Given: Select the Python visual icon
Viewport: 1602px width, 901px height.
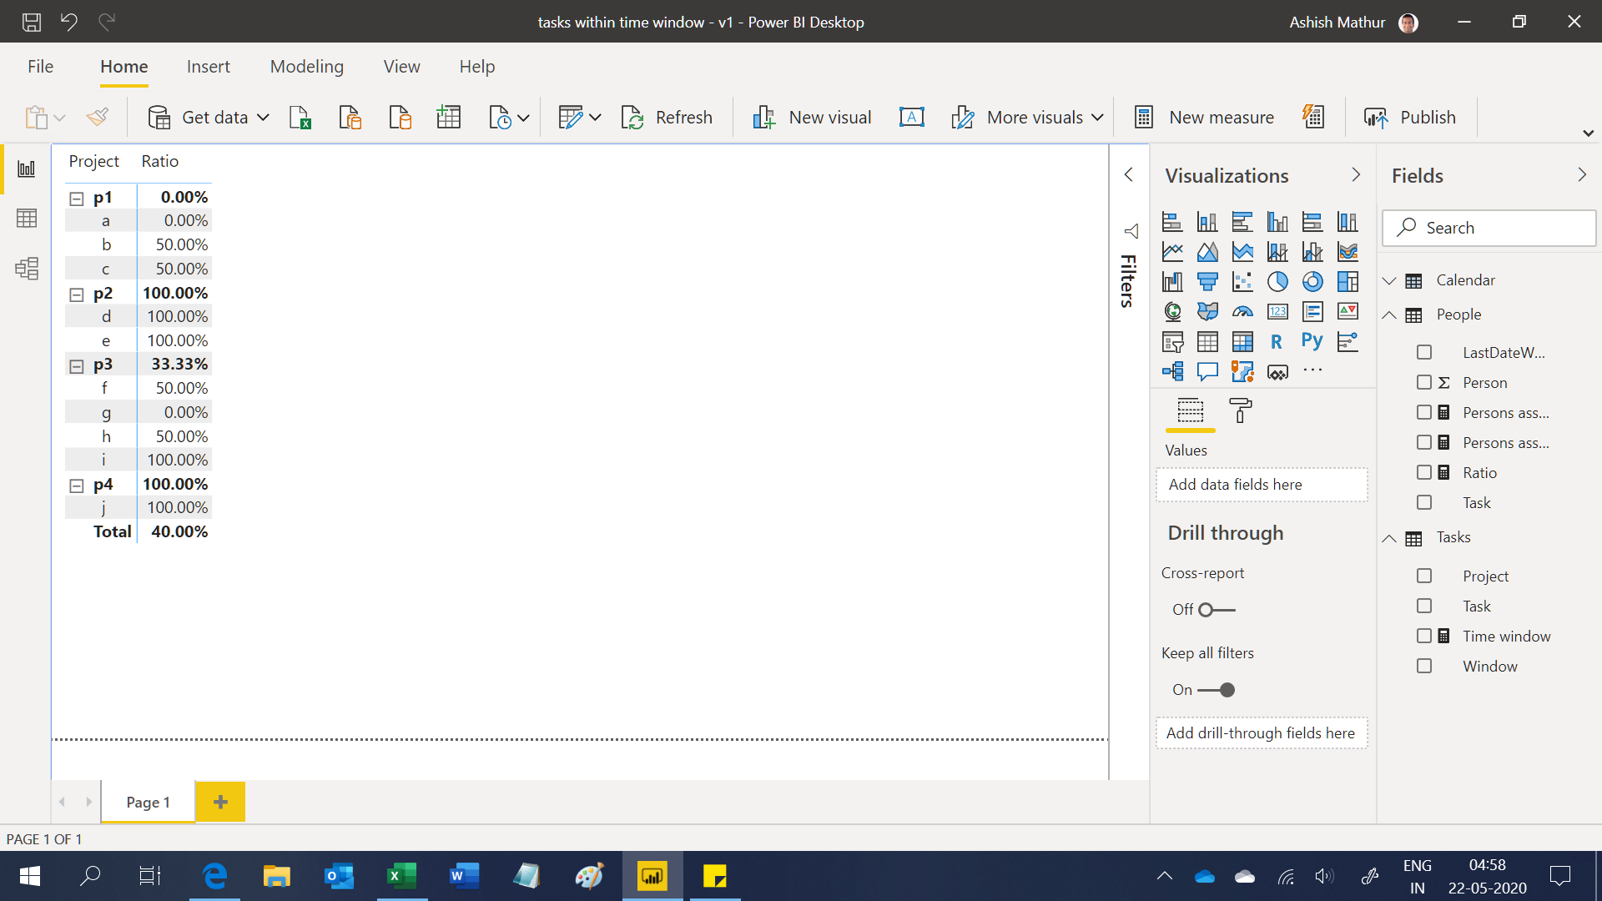Looking at the screenshot, I should click(1312, 341).
